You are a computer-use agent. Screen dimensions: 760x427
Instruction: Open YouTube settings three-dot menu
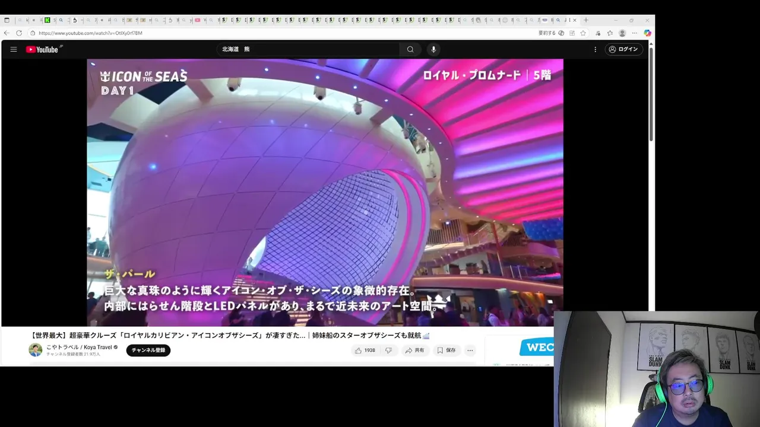tap(595, 49)
